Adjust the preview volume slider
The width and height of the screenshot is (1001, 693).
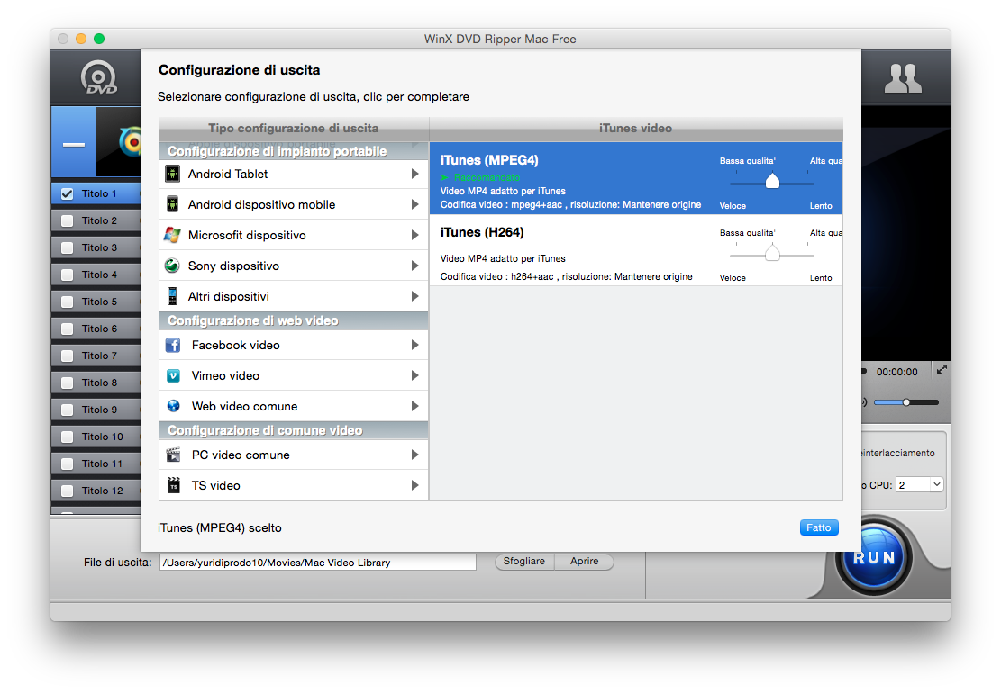(x=905, y=402)
